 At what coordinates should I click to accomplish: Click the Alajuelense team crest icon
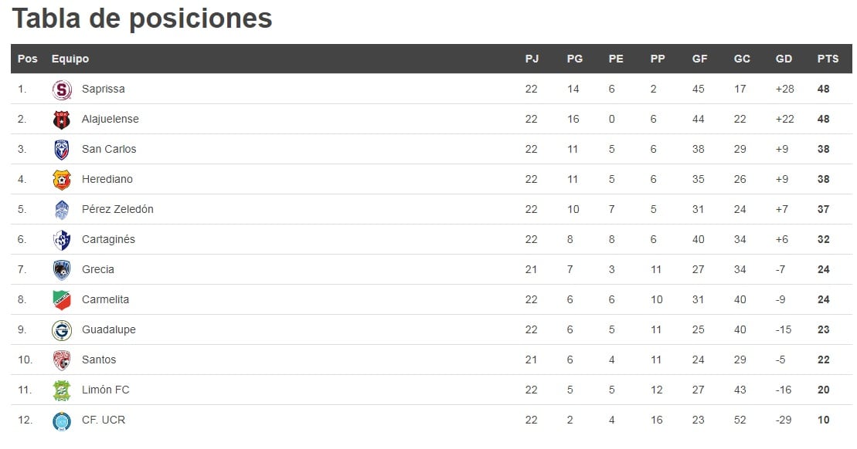62,120
